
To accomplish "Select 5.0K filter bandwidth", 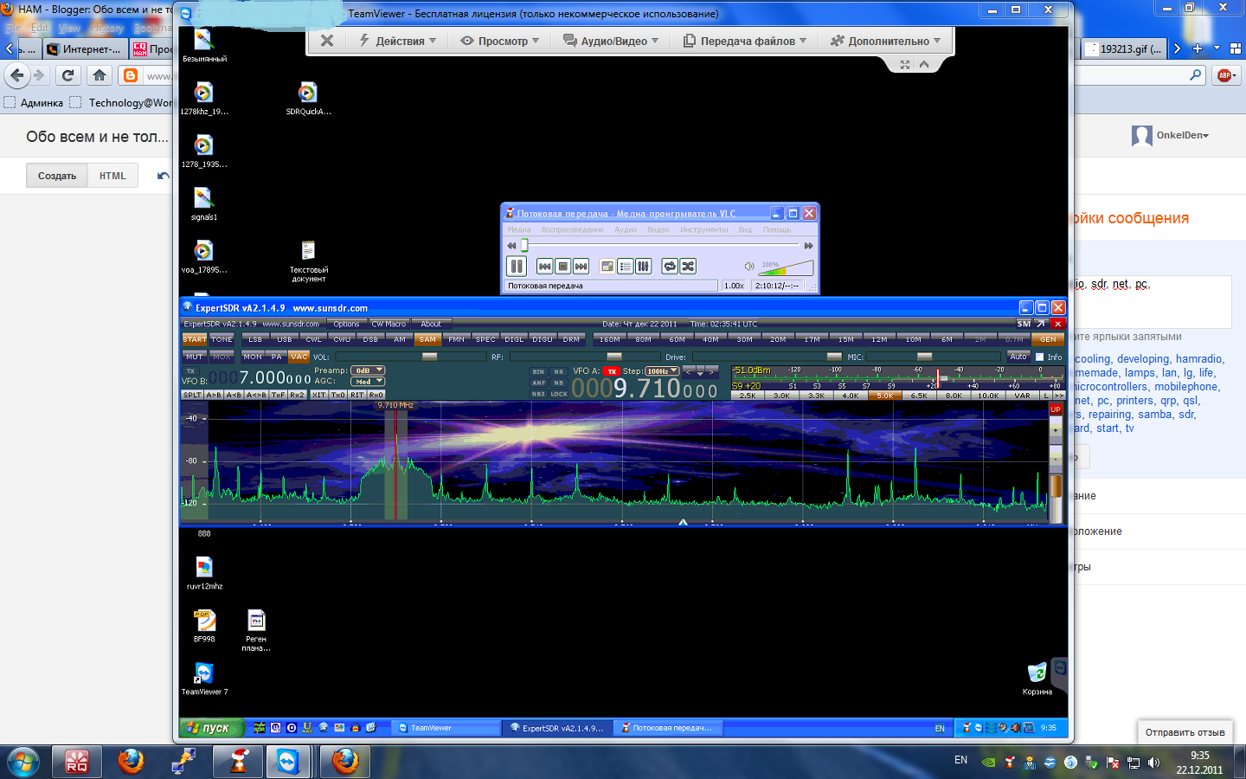I will coord(885,396).
